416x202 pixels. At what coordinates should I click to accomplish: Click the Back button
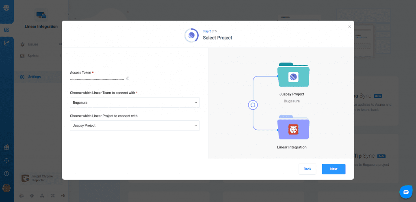(307, 169)
